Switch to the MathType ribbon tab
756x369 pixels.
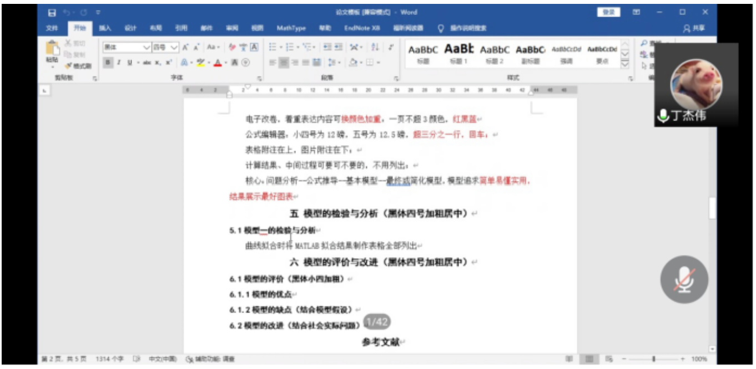(291, 28)
